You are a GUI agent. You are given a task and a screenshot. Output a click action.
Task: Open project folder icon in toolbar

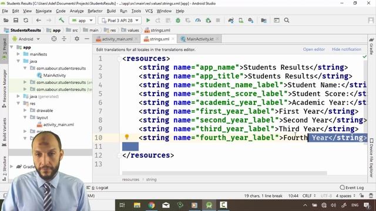pos(6,21)
